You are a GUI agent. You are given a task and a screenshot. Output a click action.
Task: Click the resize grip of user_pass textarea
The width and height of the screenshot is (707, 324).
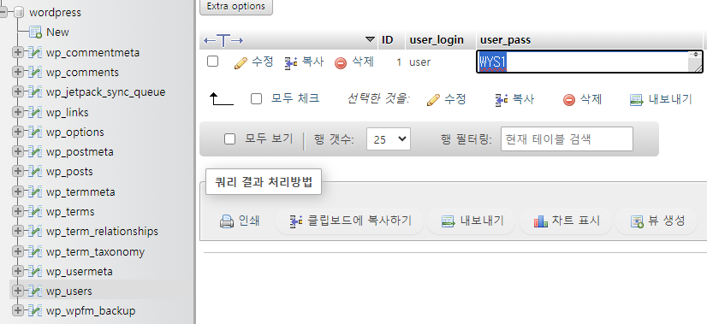[x=699, y=68]
